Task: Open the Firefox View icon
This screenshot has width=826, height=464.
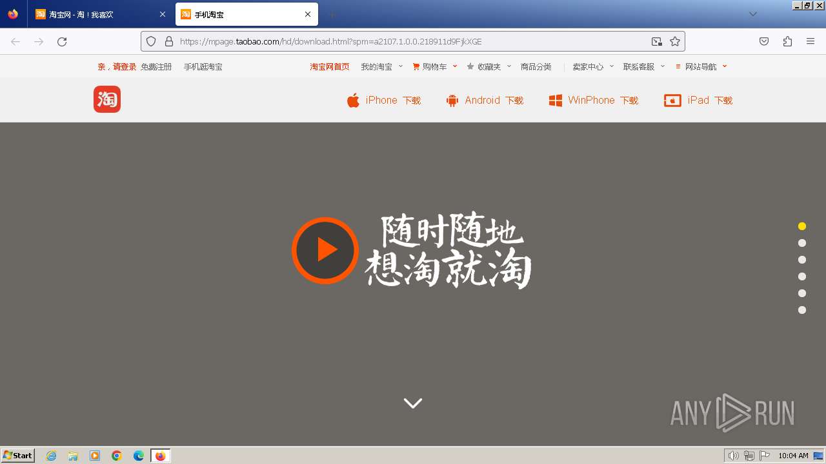Action: click(14, 14)
